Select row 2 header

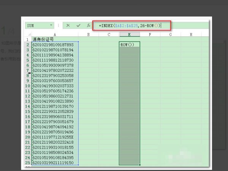point(28,45)
